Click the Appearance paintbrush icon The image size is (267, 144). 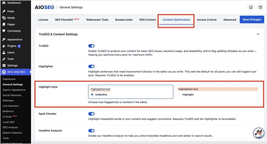tap(4, 40)
